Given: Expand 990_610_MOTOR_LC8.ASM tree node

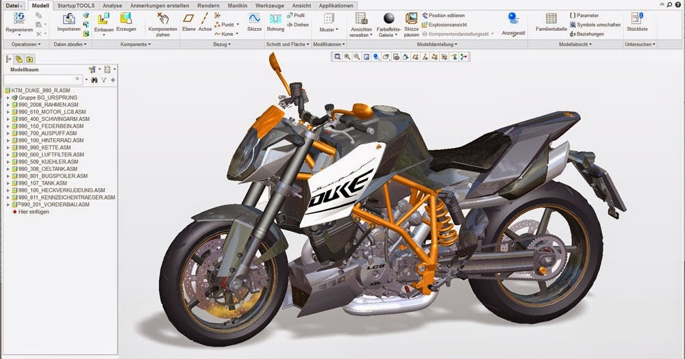Looking at the screenshot, I should (x=8, y=112).
